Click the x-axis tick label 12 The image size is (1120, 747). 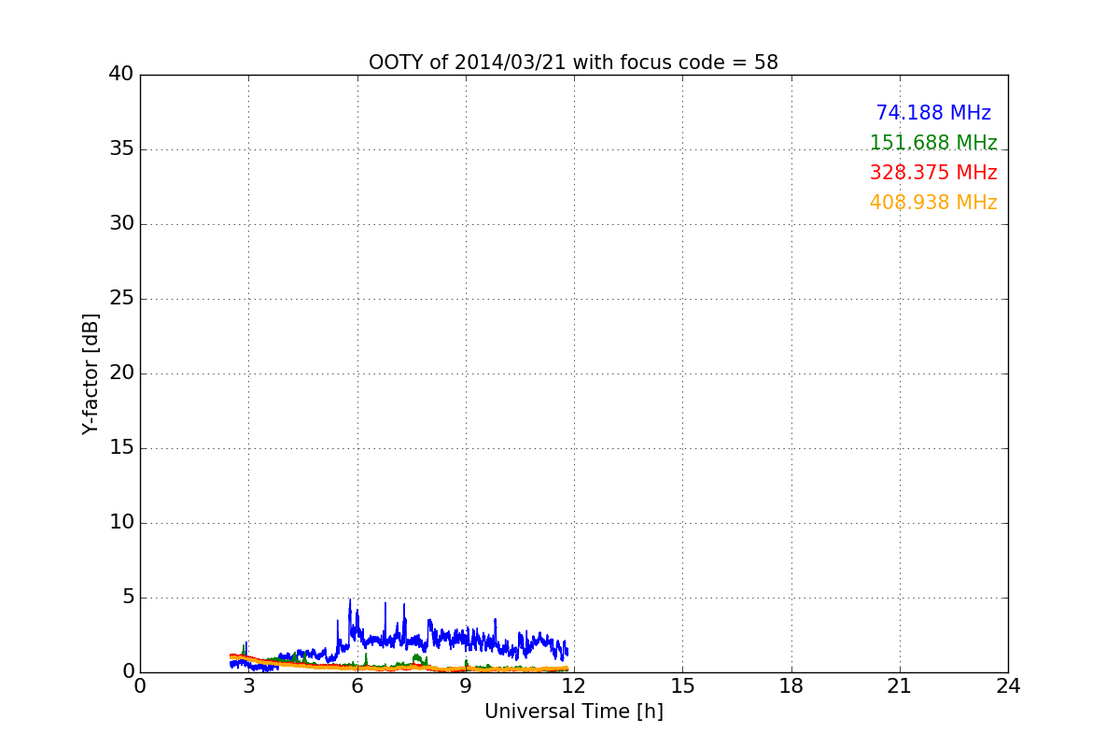[574, 686]
